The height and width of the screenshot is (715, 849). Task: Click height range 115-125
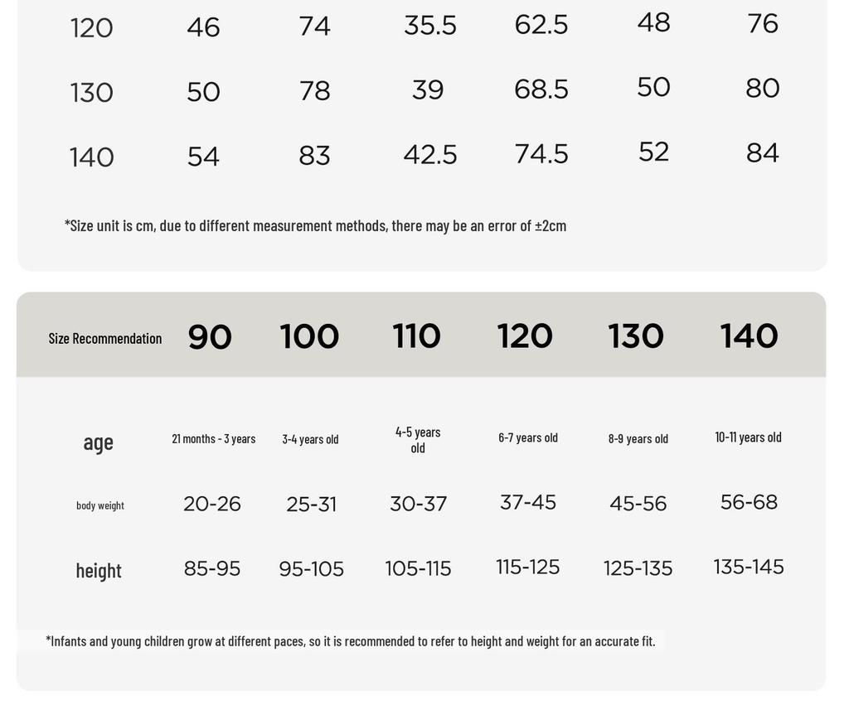tap(528, 568)
